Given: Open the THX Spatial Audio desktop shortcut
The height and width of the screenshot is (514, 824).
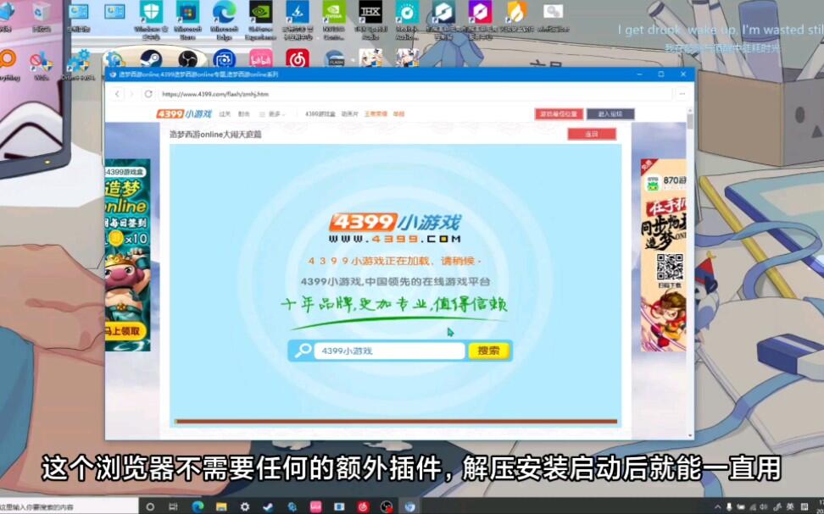Looking at the screenshot, I should [370, 20].
